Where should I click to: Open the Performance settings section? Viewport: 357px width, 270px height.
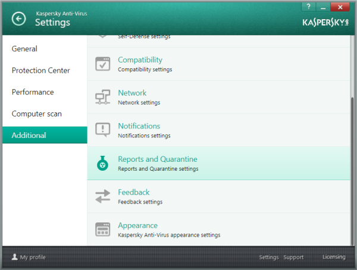[x=33, y=92]
